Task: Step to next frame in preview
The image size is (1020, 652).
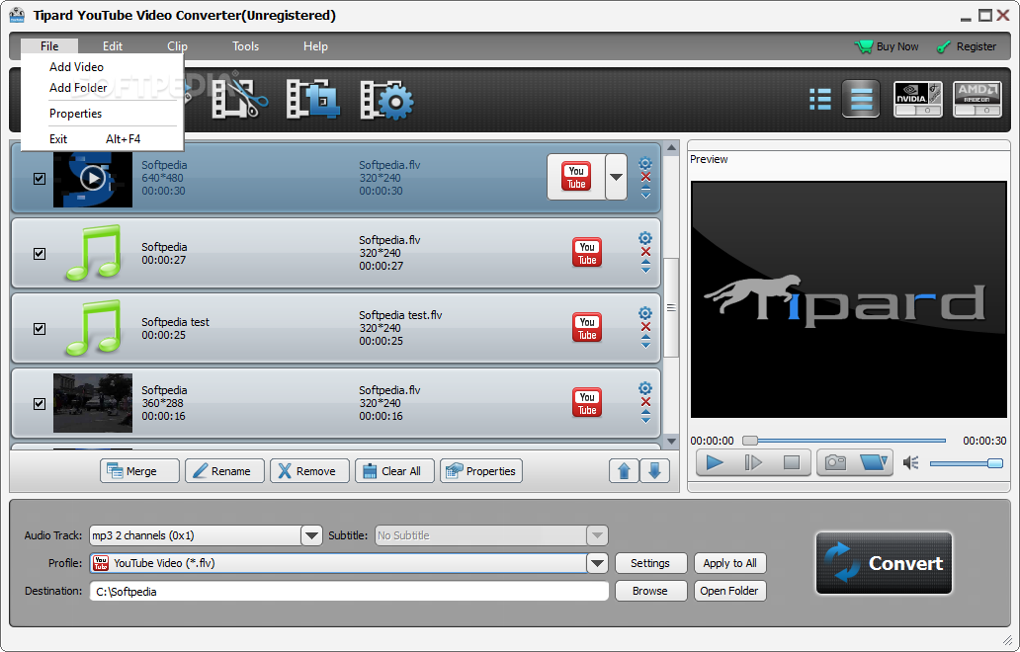Action: [x=752, y=462]
